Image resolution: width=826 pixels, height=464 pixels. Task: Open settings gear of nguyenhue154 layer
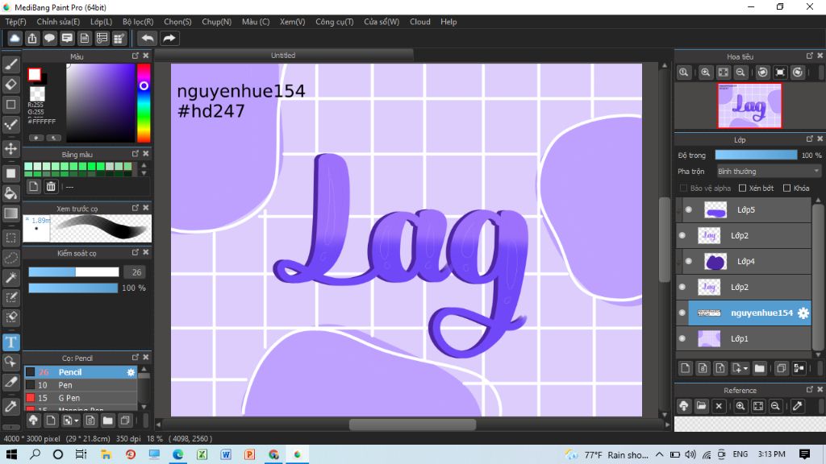pos(803,313)
